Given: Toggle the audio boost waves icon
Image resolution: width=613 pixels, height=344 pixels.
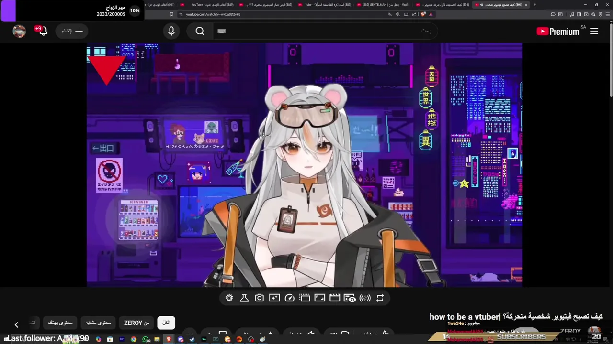Looking at the screenshot, I should [x=365, y=298].
